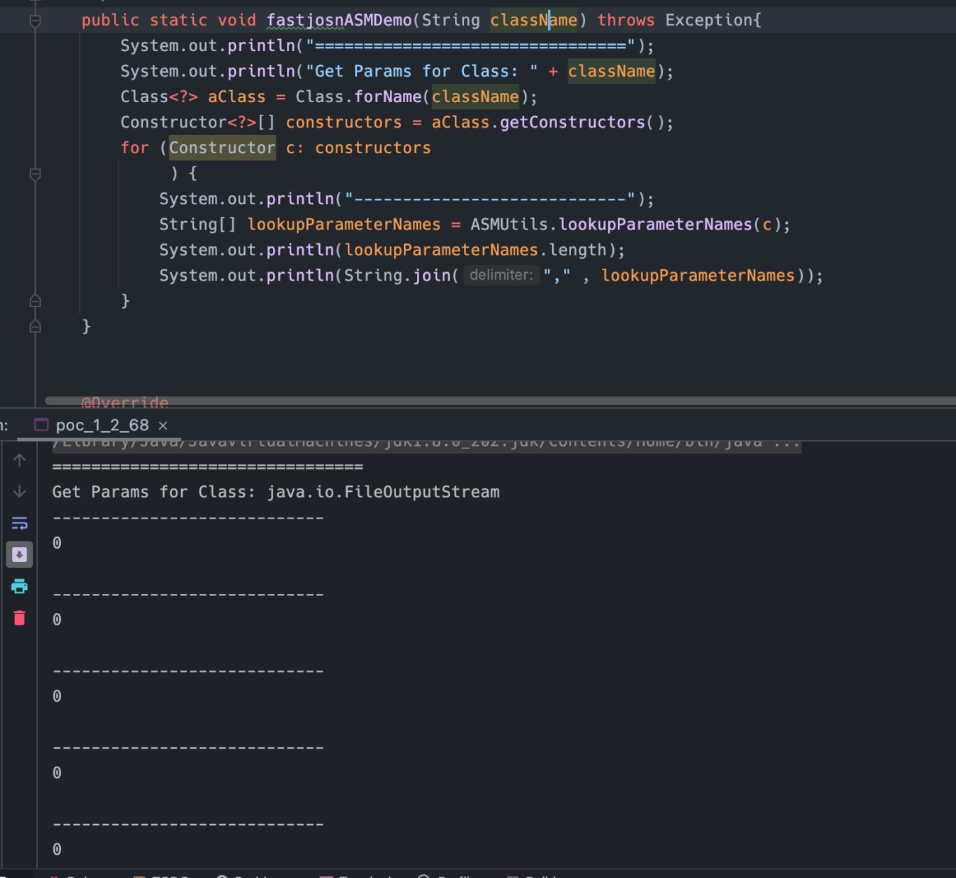The image size is (956, 878).
Task: Click the "," string literal after delimiter hint
Action: click(x=557, y=276)
